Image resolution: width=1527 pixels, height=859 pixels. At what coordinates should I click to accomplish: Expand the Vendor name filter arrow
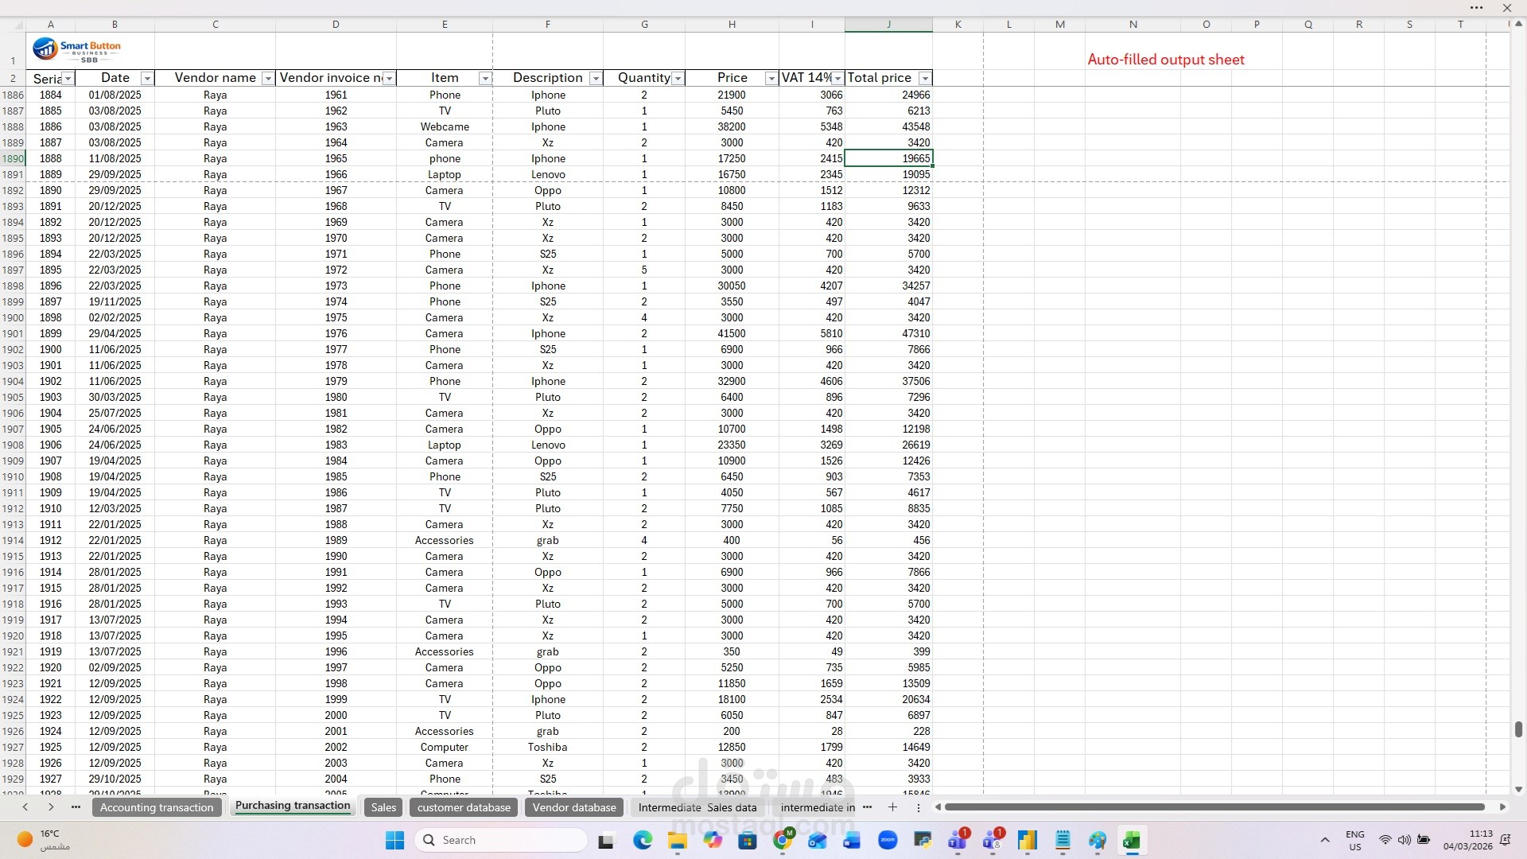coord(268,78)
